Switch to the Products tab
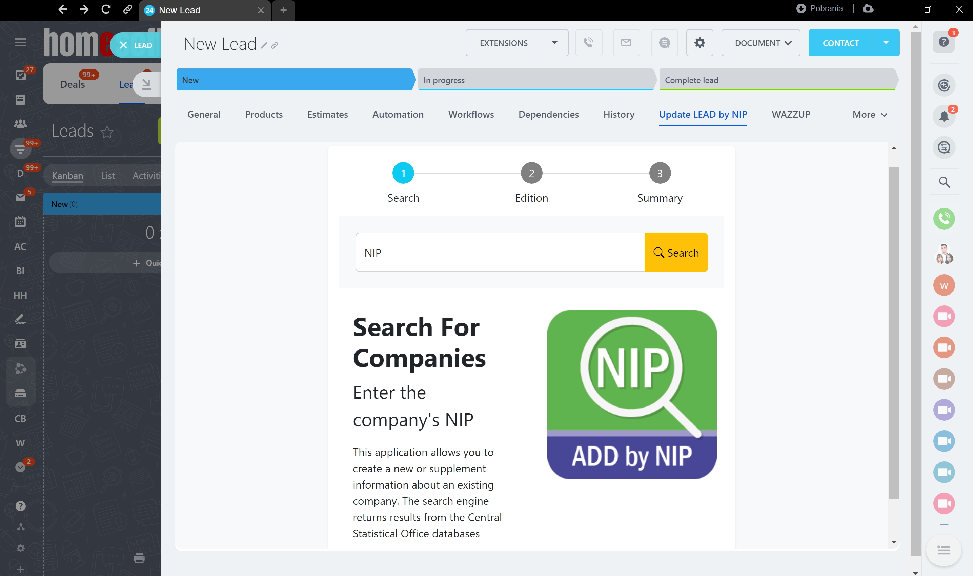 pos(263,115)
